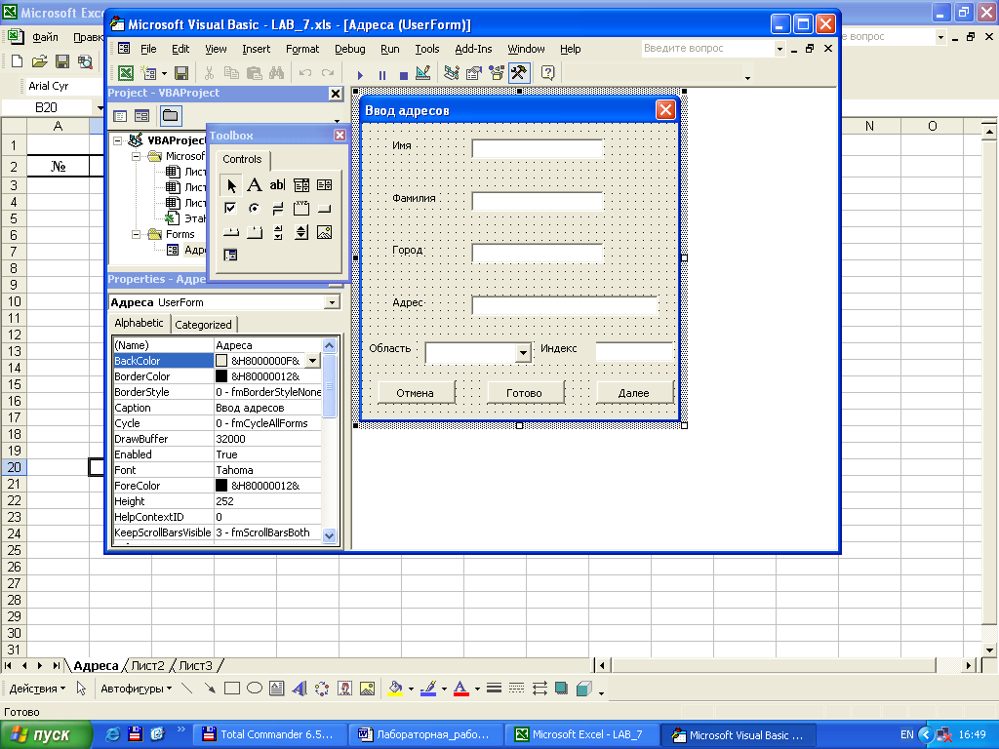
Task: Click the Break (pause) toolbar icon
Action: (x=382, y=74)
